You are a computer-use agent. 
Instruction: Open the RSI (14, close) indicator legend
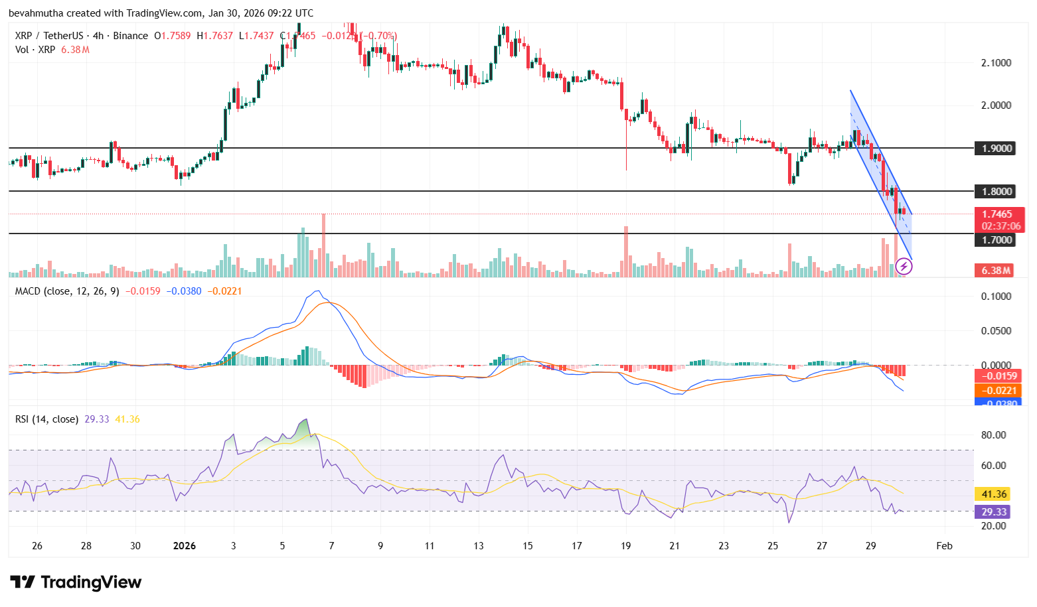coord(46,419)
